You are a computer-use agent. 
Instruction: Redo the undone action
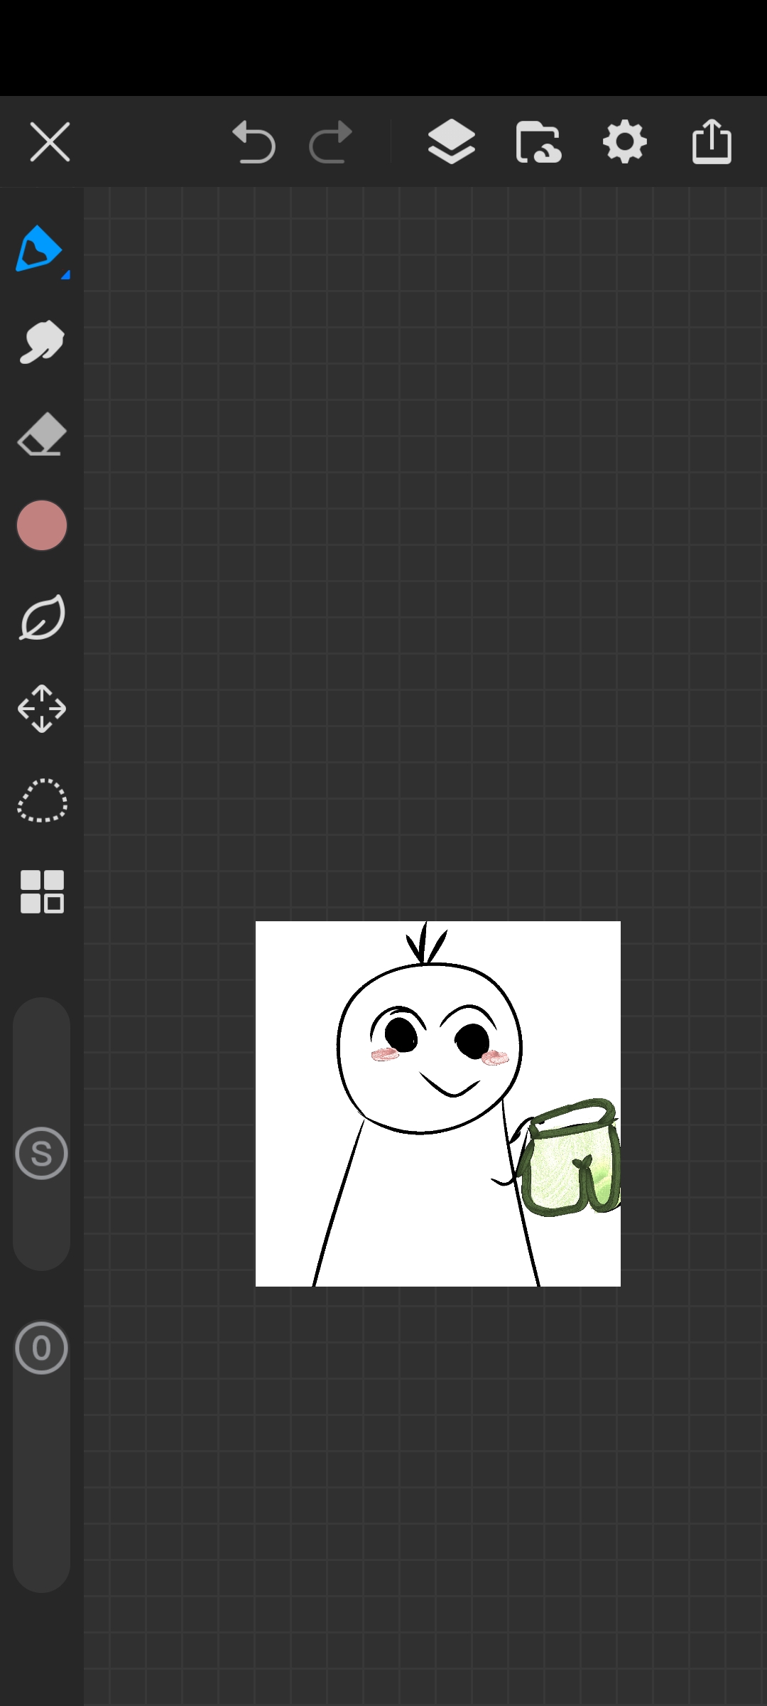click(x=331, y=142)
